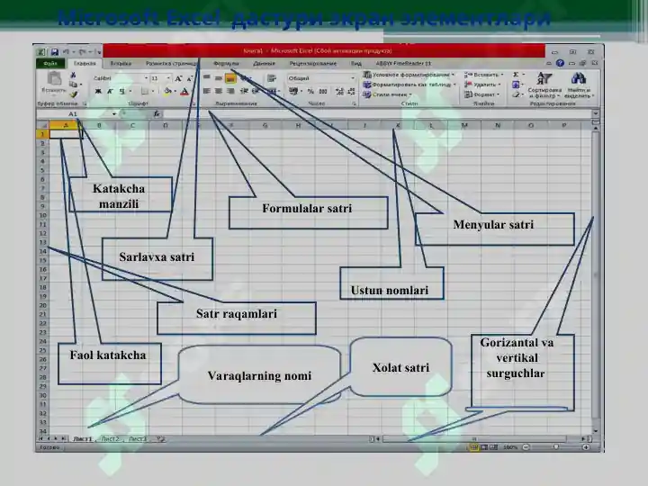The image size is (648, 486).
Task: Switch to Page Break Preview in status bar
Action: (494, 447)
